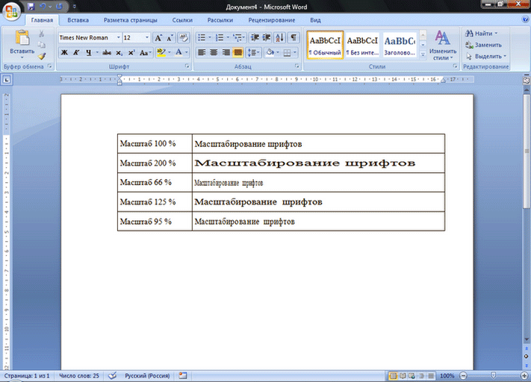Click the Cut scissors icon
531x382 pixels.
pyautogui.click(x=41, y=34)
